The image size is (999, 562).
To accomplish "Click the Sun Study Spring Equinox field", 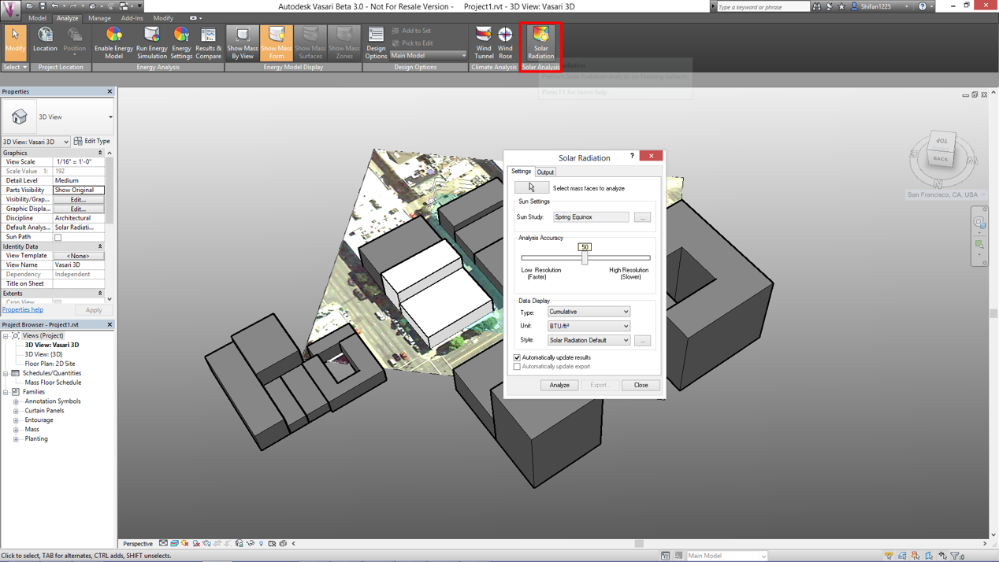I will tap(591, 217).
